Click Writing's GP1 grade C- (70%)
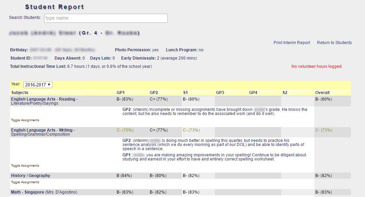Viewport: 365px width, 197px height. click(x=125, y=130)
